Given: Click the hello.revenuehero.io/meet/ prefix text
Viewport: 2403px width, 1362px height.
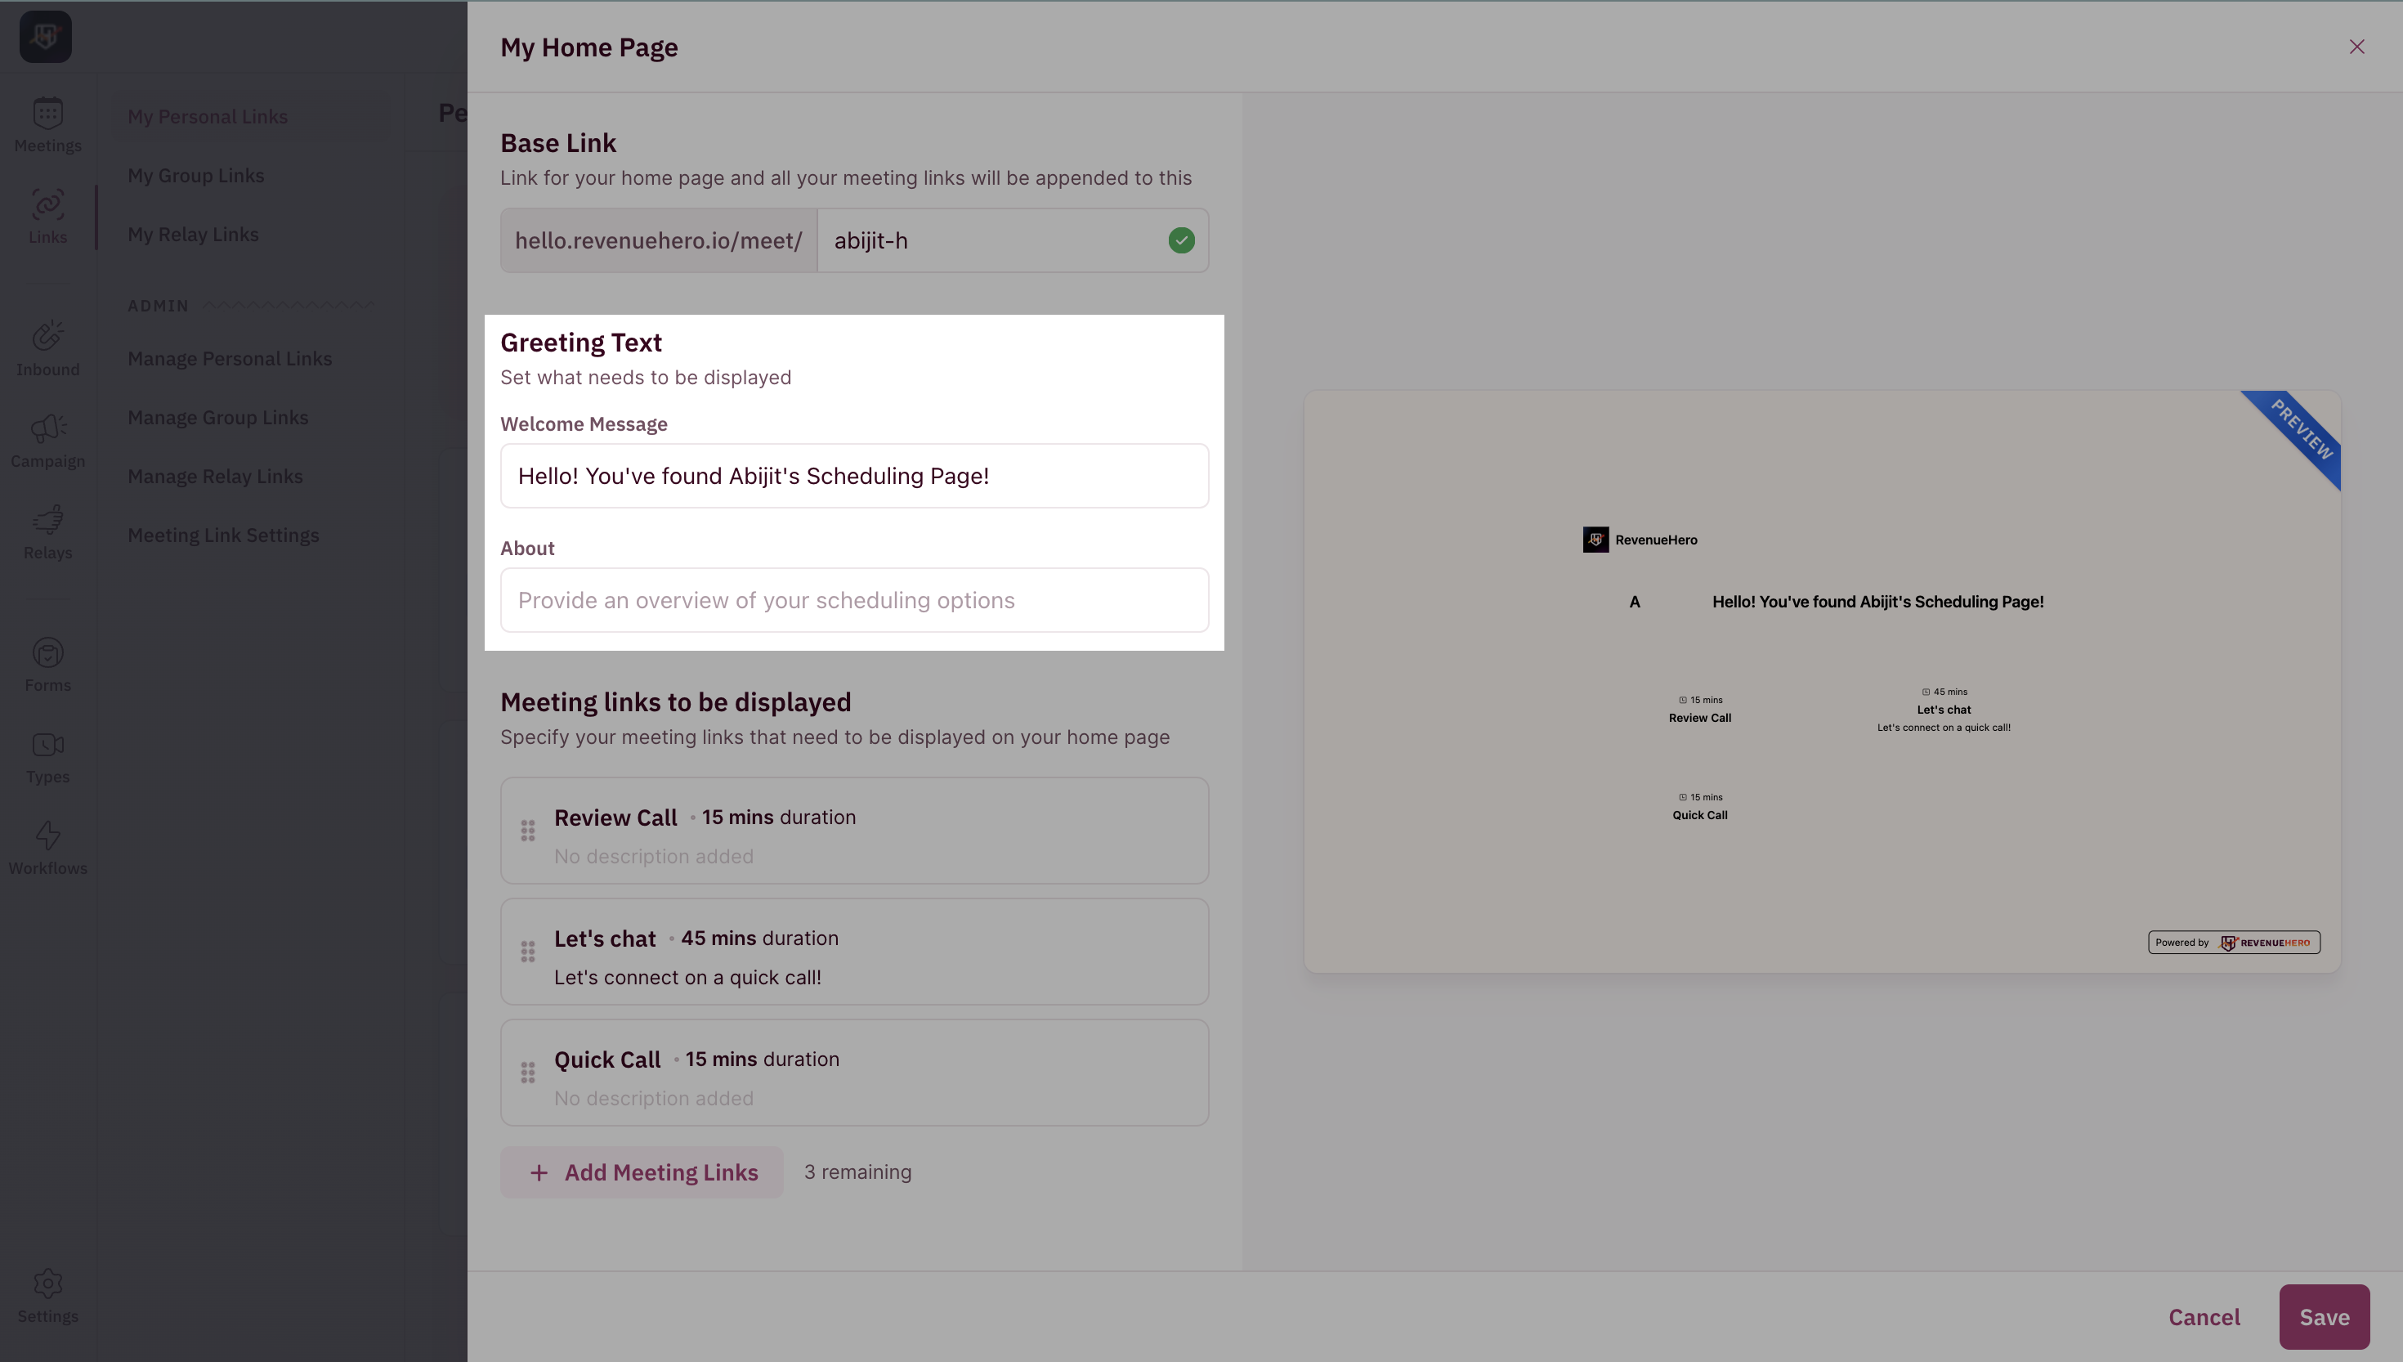Looking at the screenshot, I should 658,240.
